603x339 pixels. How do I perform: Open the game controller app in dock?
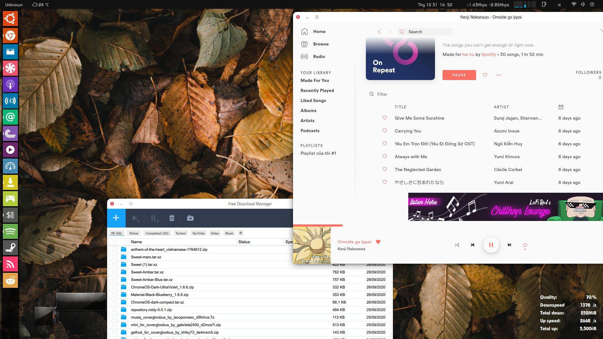(x=10, y=199)
